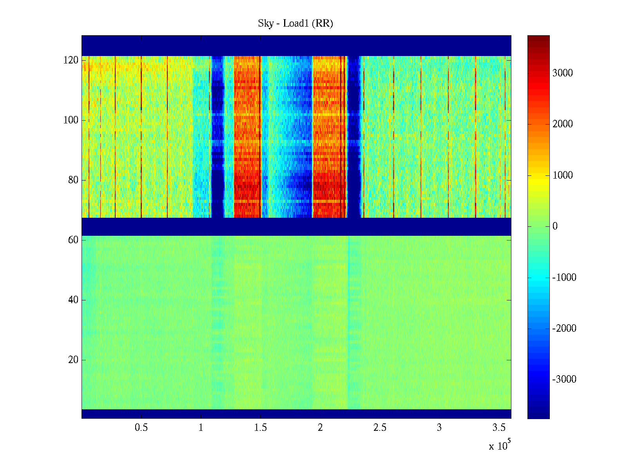627x470 pixels.
Task: Click the x-axis tick label 0.5
Action: (141, 428)
